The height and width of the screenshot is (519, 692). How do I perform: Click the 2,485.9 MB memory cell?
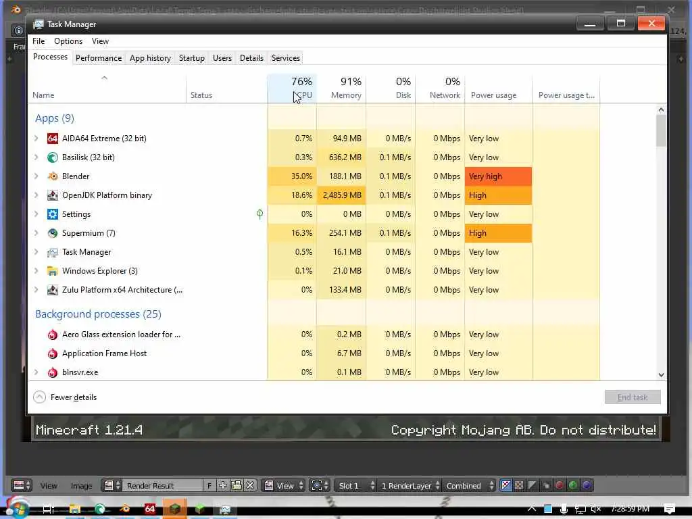tap(341, 195)
